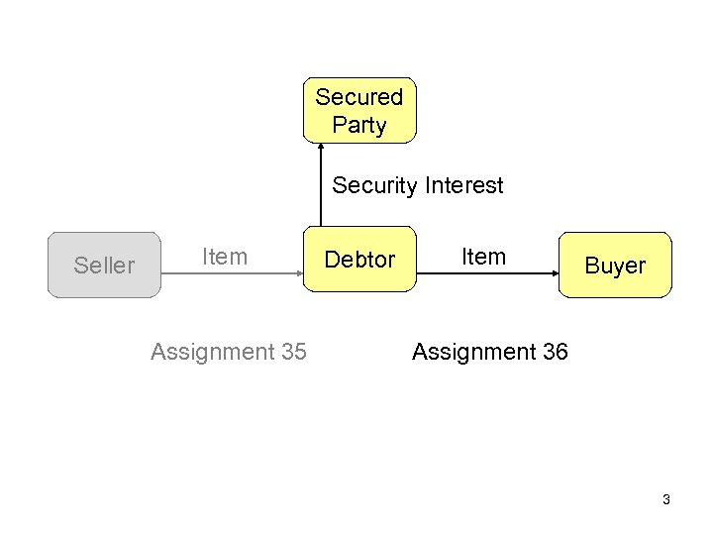The height and width of the screenshot is (535, 713).
Task: Click slide number 3 in the corner
Action: (666, 499)
